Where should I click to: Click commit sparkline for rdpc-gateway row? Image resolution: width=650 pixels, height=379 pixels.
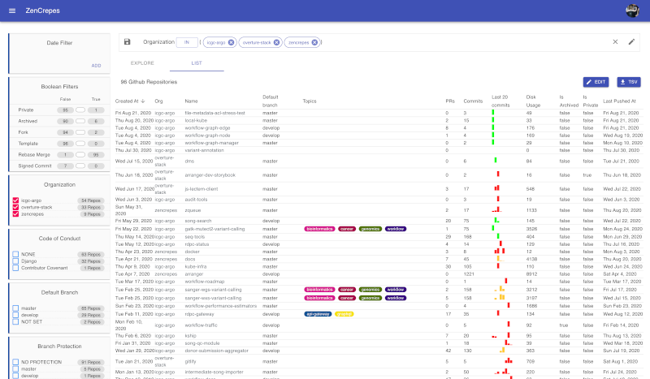click(x=498, y=313)
